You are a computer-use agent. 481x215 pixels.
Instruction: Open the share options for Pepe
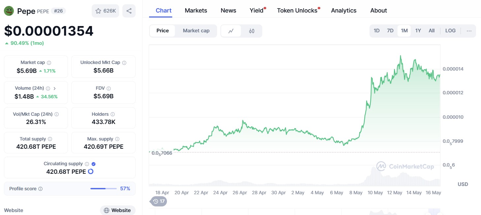coord(129,11)
